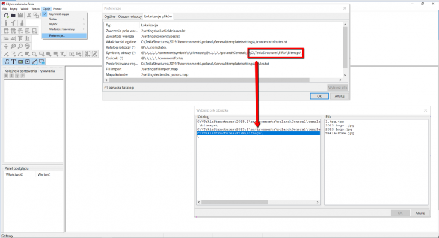Screen dimensions: 439x238
Task: Select the draw Circle outline tool
Action: coord(34,54)
